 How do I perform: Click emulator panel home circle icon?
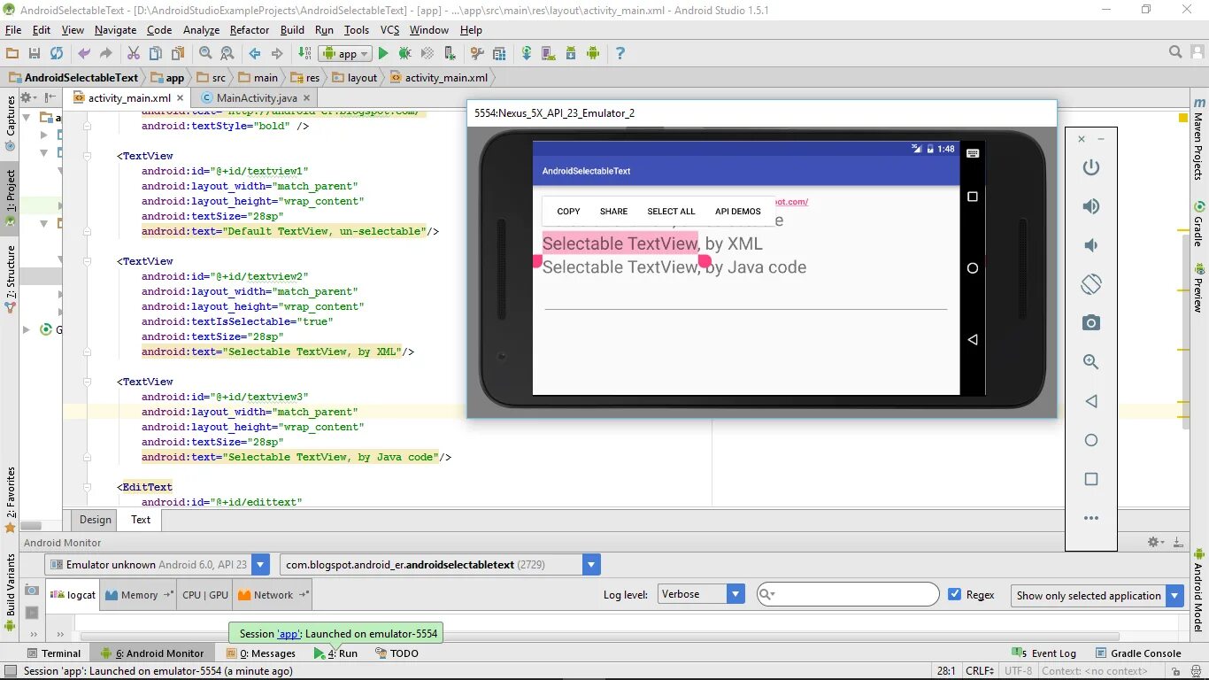[x=1091, y=440]
